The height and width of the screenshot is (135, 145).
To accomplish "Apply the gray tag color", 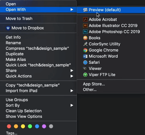I will tap(51, 126).
